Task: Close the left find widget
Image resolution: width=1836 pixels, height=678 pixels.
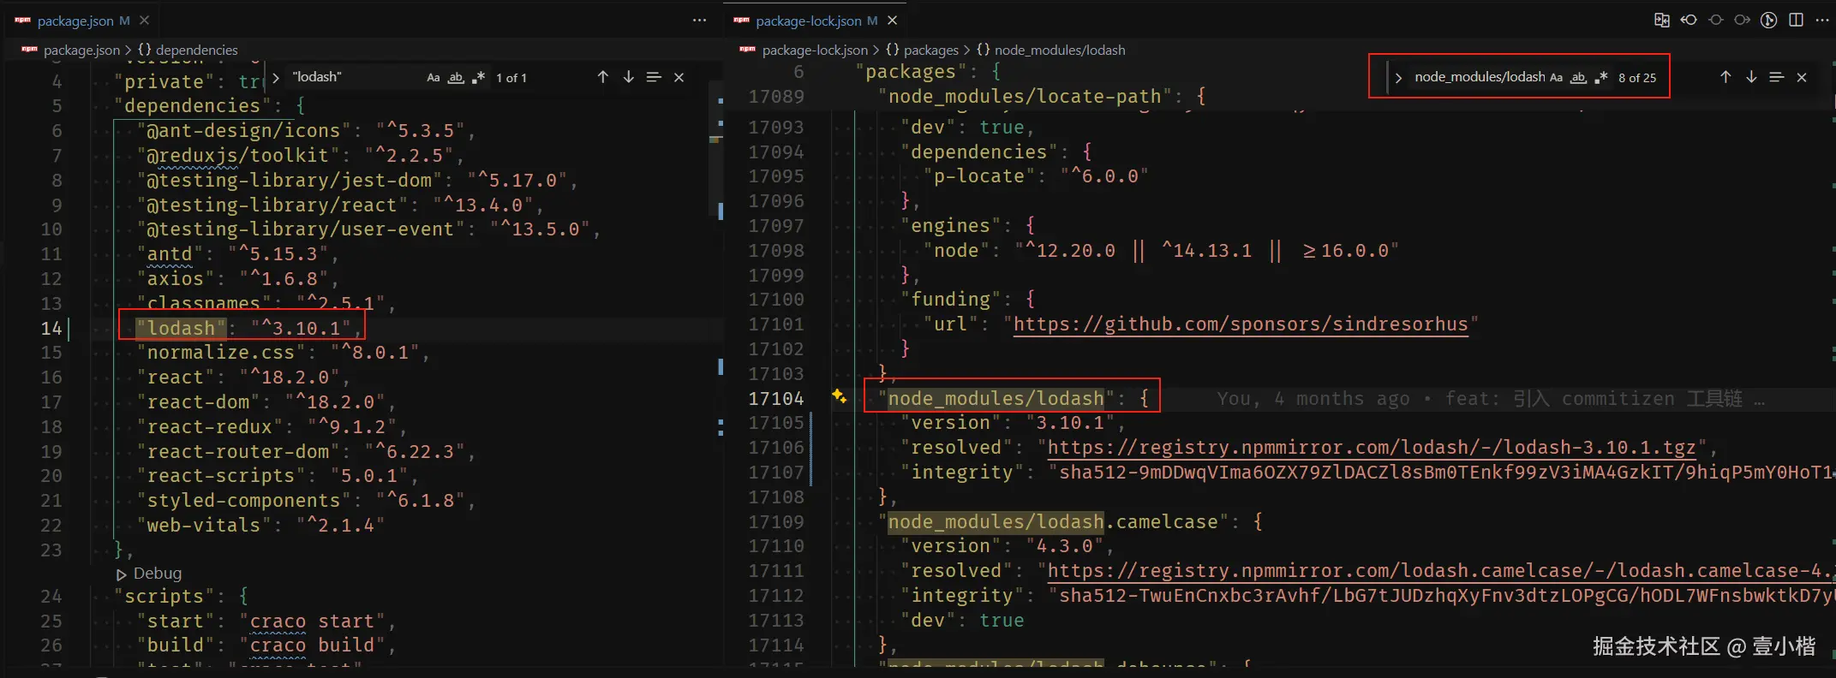Action: 679,77
